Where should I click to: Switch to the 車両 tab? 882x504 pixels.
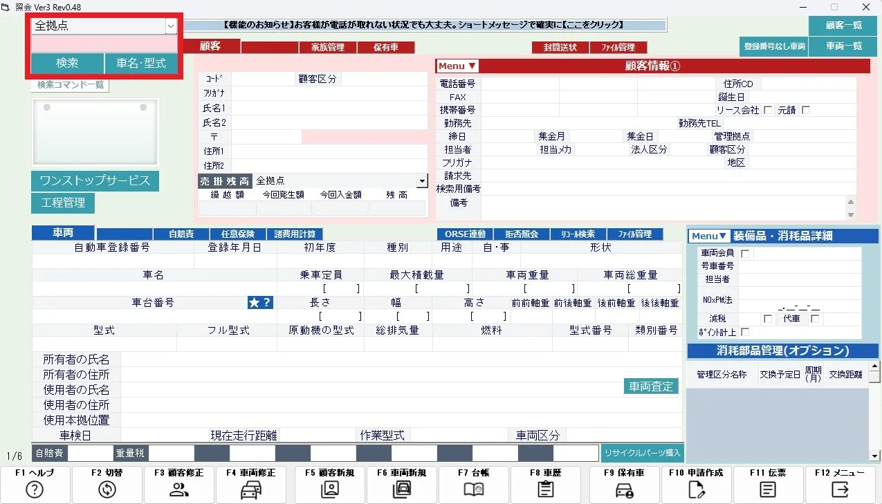[x=63, y=233]
